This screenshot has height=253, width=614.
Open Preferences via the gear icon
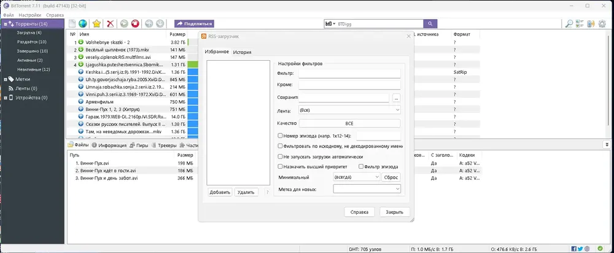click(x=602, y=23)
